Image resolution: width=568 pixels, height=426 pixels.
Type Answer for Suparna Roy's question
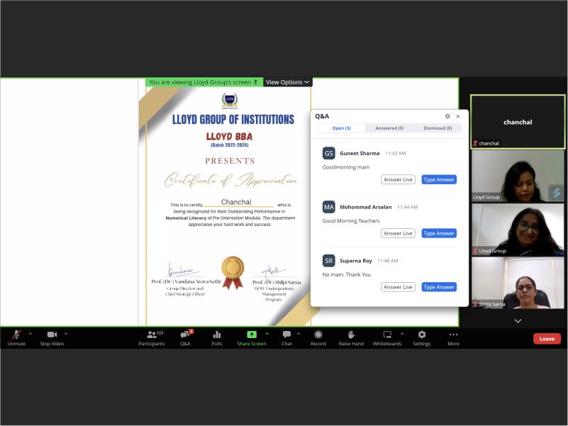pos(439,287)
